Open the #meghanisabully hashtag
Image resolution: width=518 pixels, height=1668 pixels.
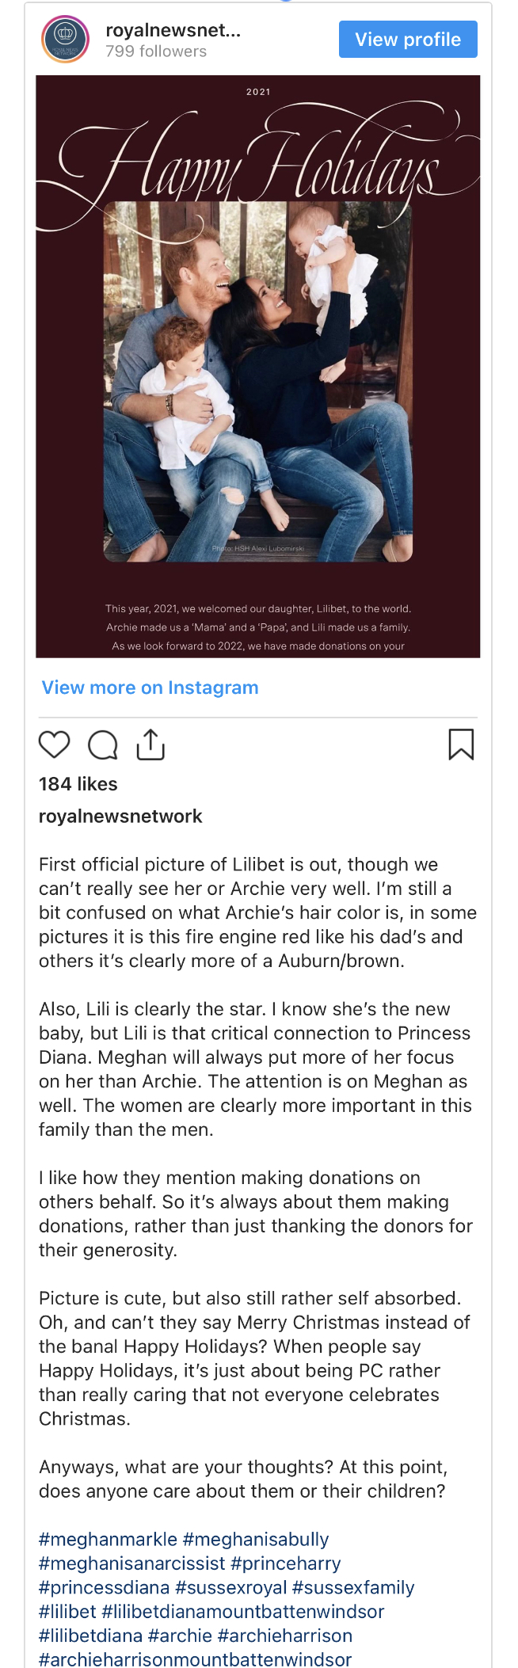coord(256,1539)
